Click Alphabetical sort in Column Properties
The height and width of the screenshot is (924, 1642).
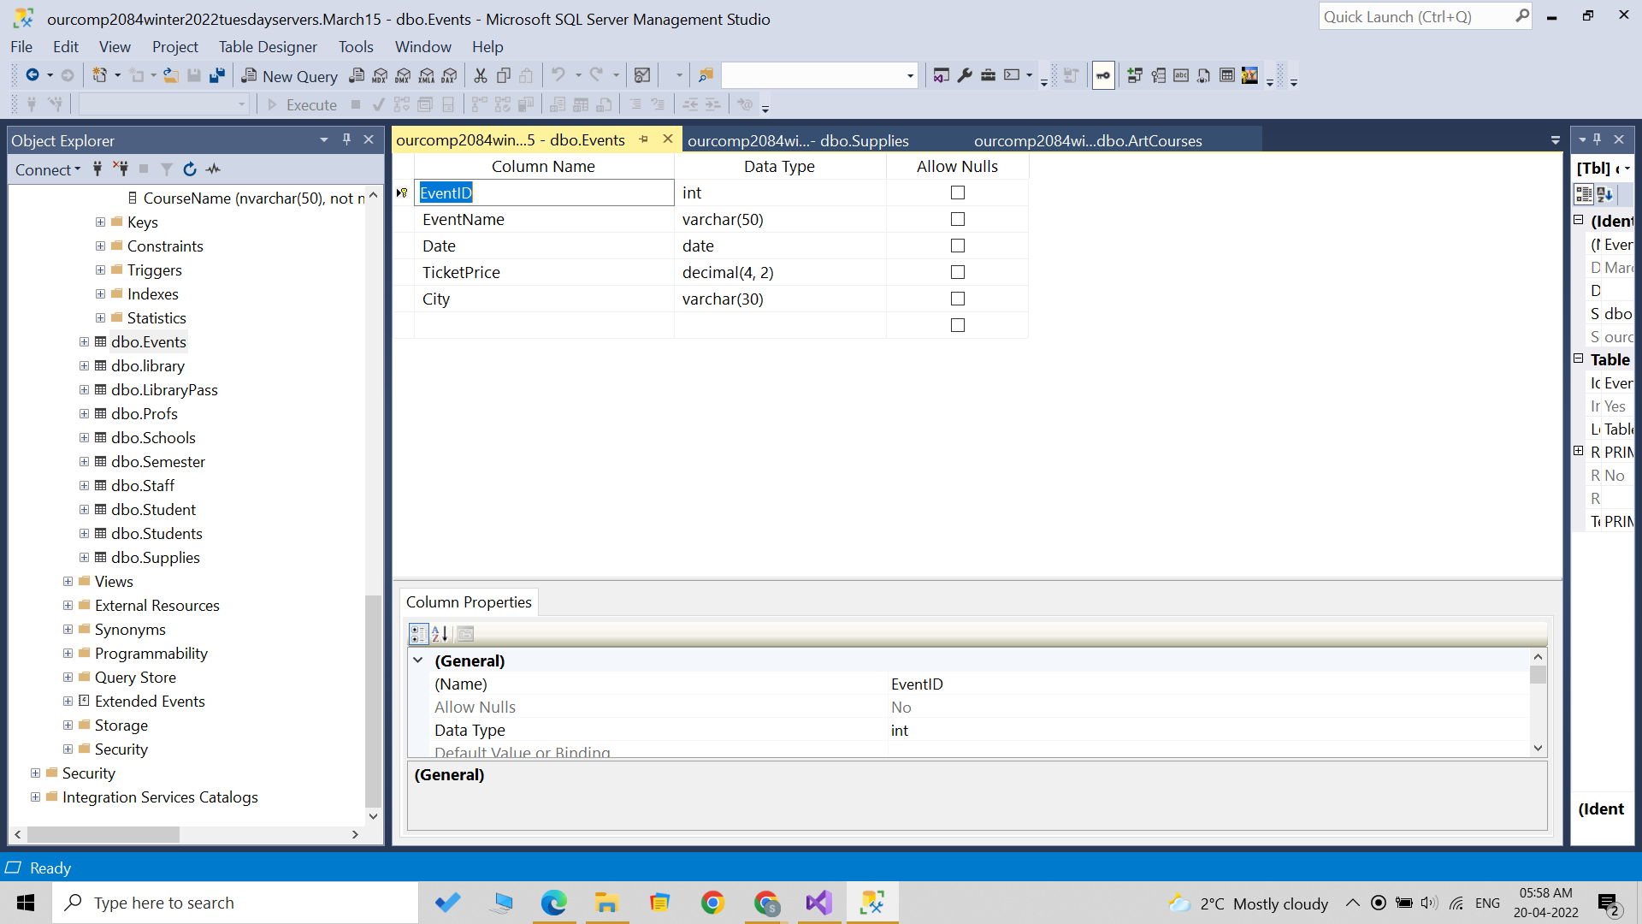pyautogui.click(x=440, y=634)
